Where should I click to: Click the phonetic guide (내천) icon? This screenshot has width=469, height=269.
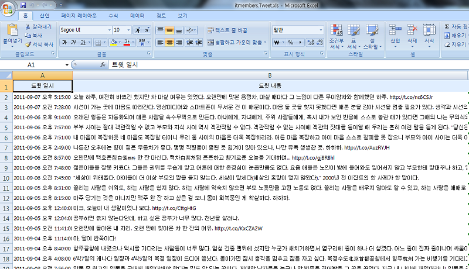(142, 43)
